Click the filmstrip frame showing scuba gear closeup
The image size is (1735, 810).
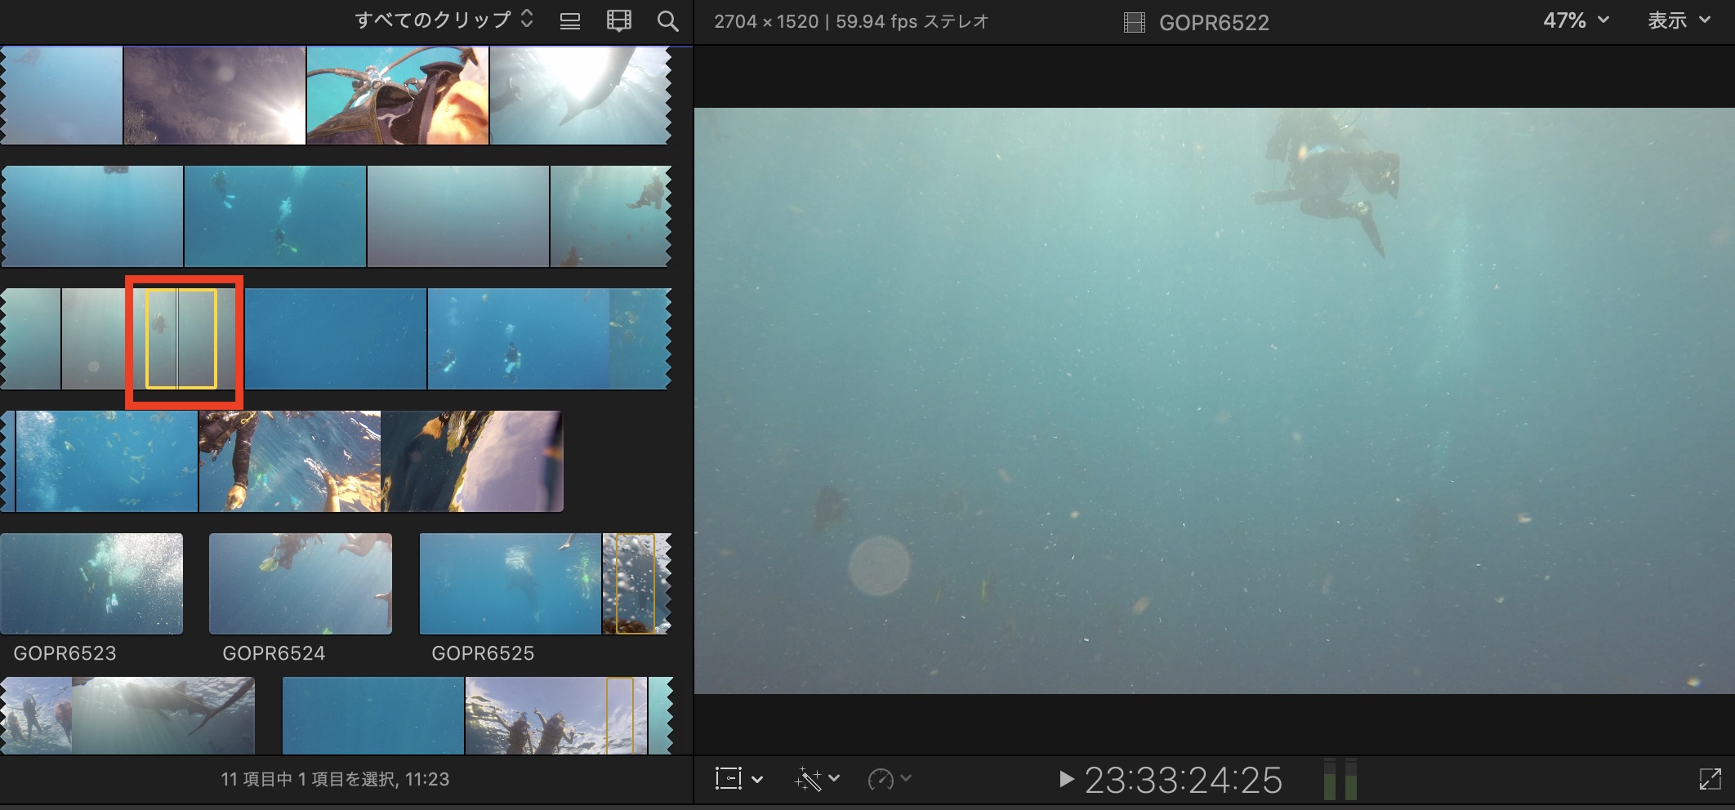point(398,96)
